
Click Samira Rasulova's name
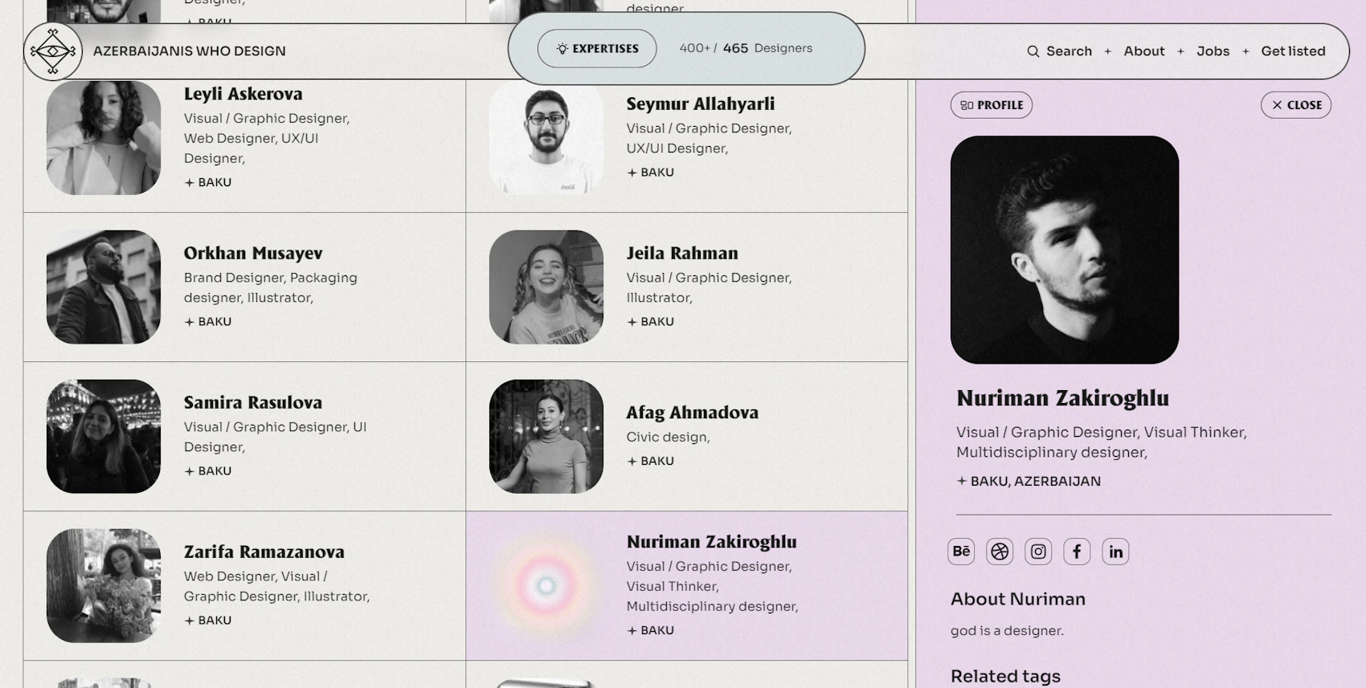pos(253,402)
